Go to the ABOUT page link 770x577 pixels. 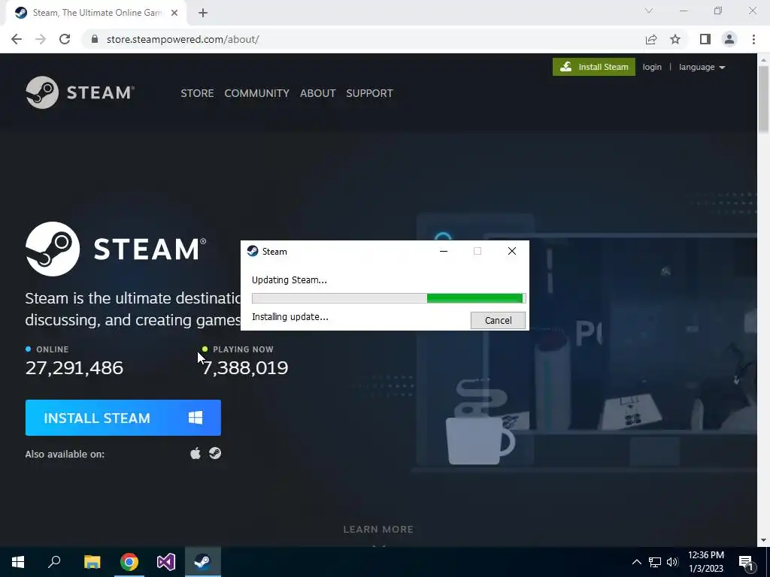[x=318, y=93]
